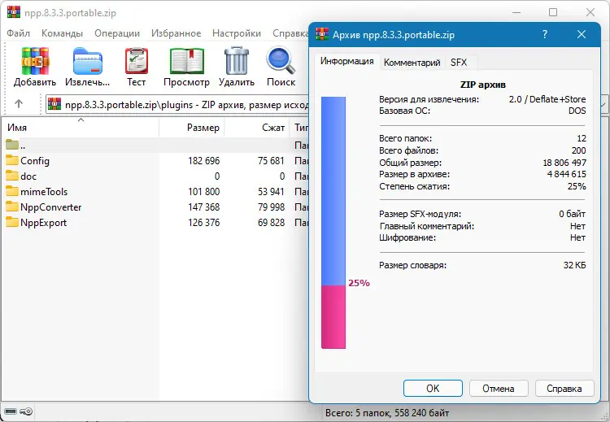Image resolution: width=610 pixels, height=422 pixels.
Task: Select the mimeTools folder name
Action: click(x=44, y=192)
